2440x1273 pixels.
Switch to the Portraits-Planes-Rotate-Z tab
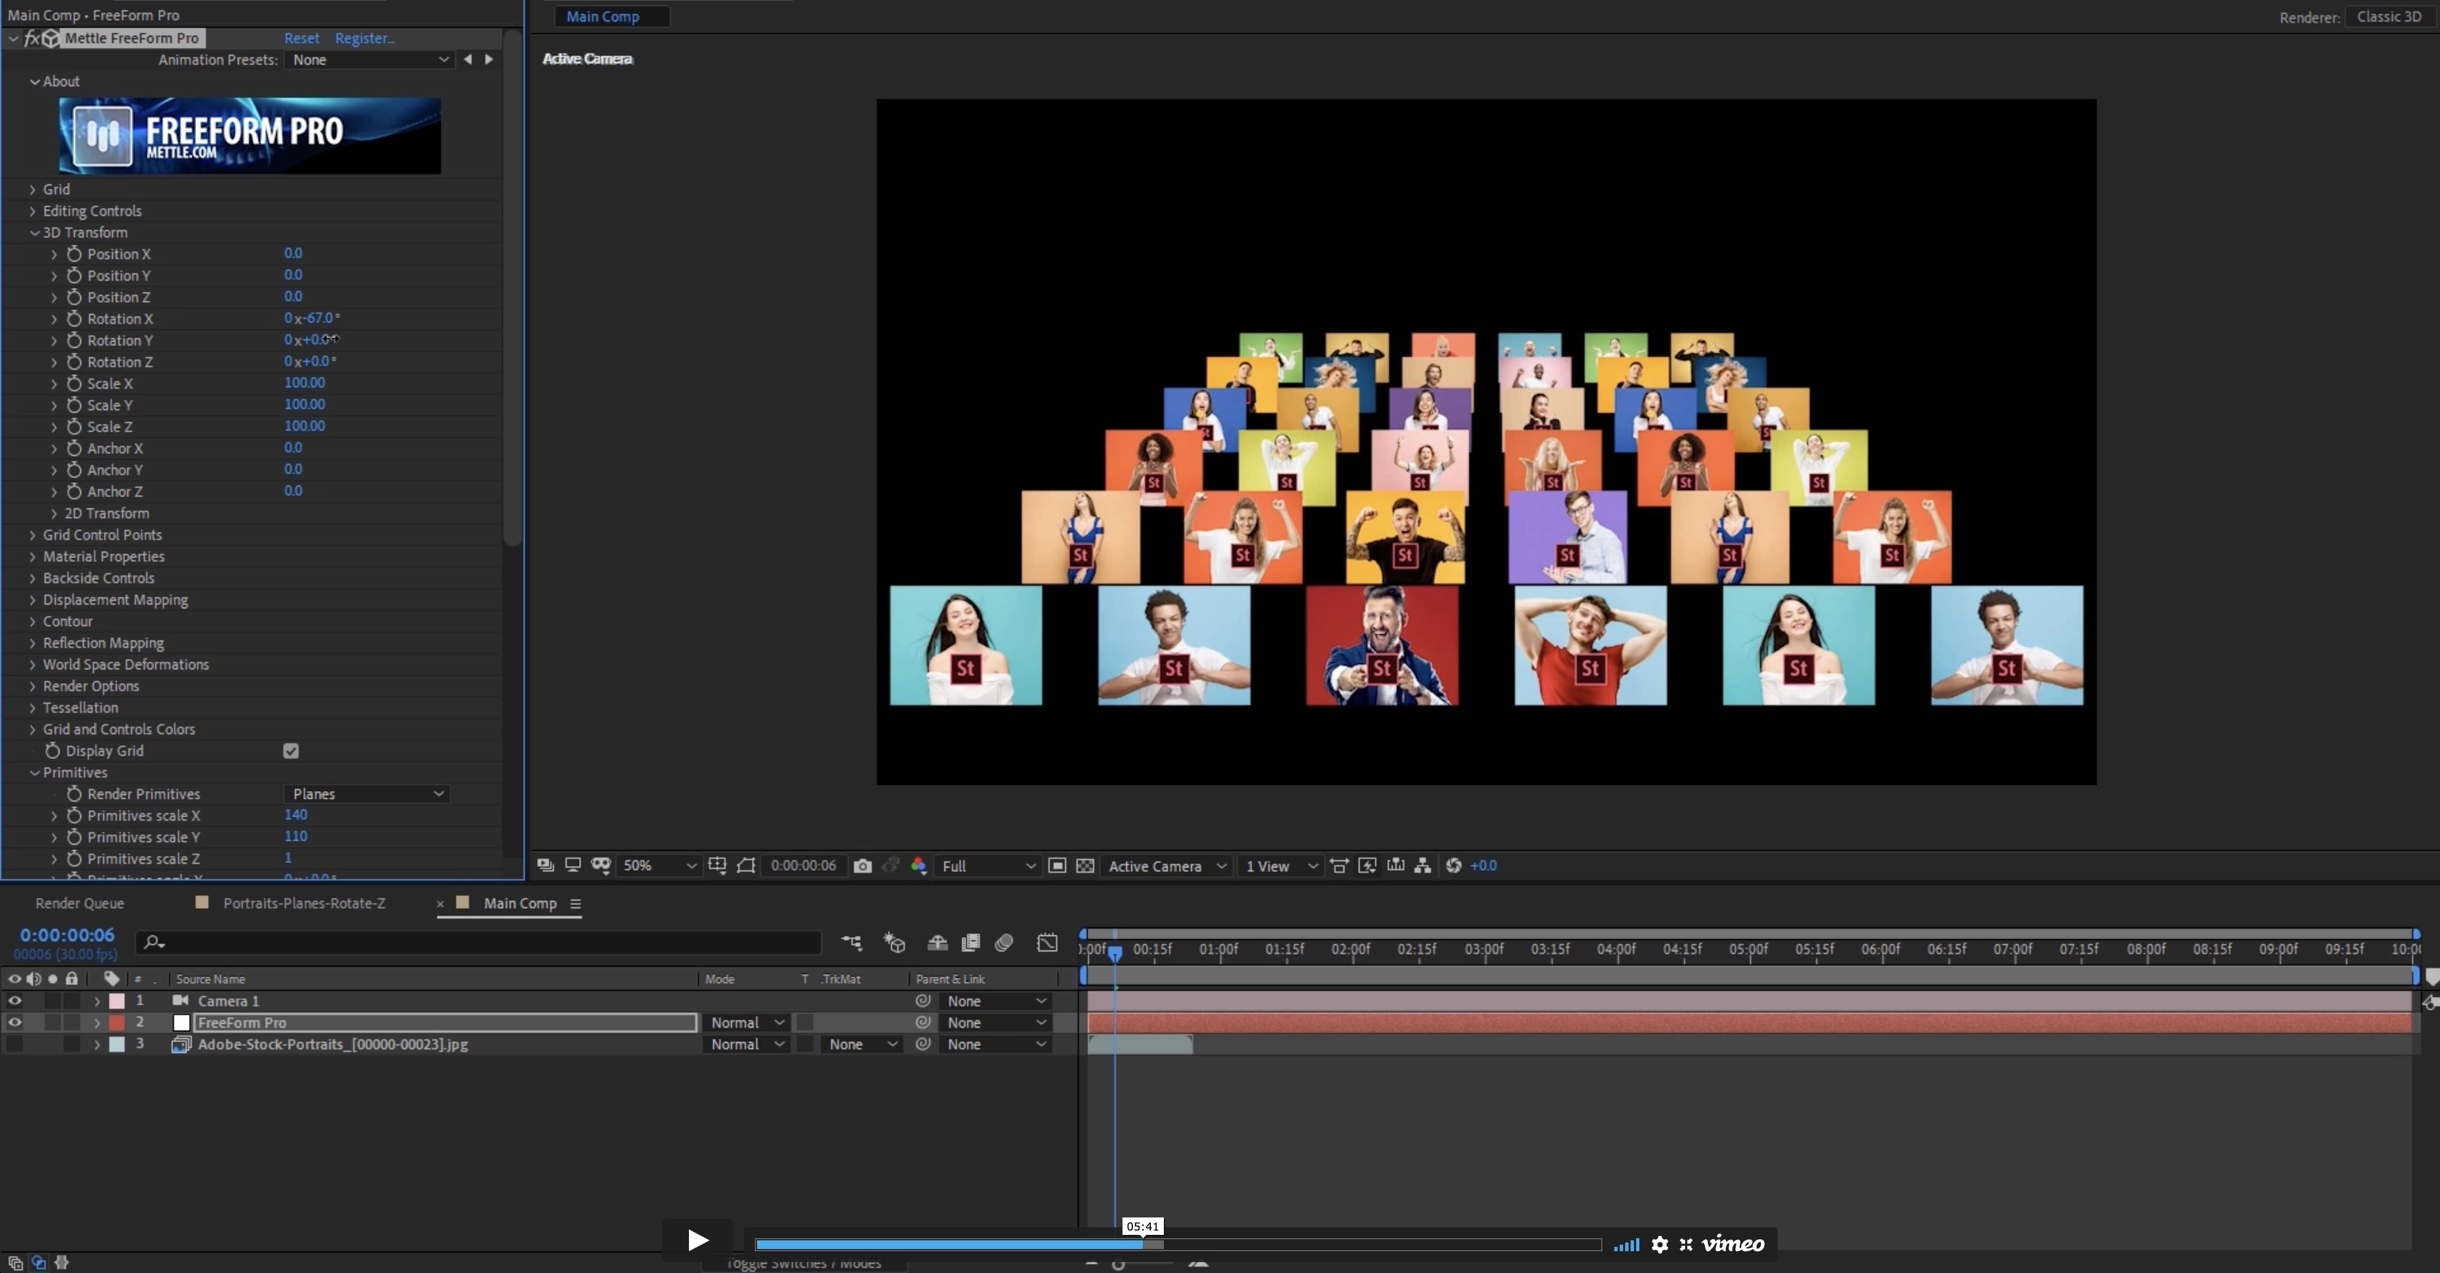304,904
